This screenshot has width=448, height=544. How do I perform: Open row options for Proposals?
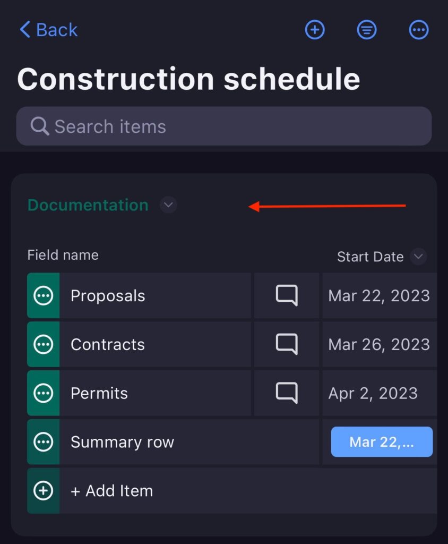click(43, 296)
